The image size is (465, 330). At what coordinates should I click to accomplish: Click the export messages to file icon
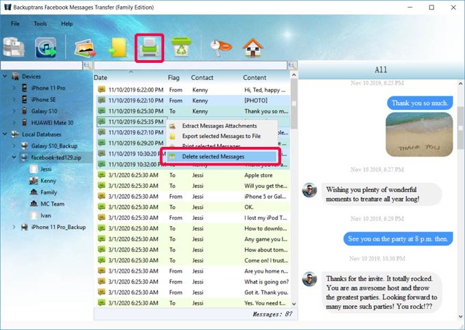pyautogui.click(x=118, y=47)
